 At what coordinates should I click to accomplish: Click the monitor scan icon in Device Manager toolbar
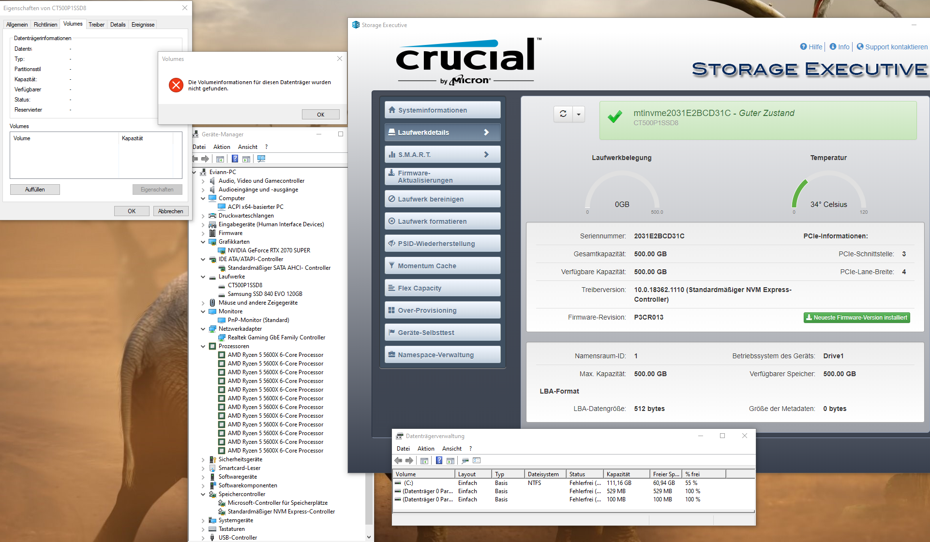pyautogui.click(x=261, y=159)
